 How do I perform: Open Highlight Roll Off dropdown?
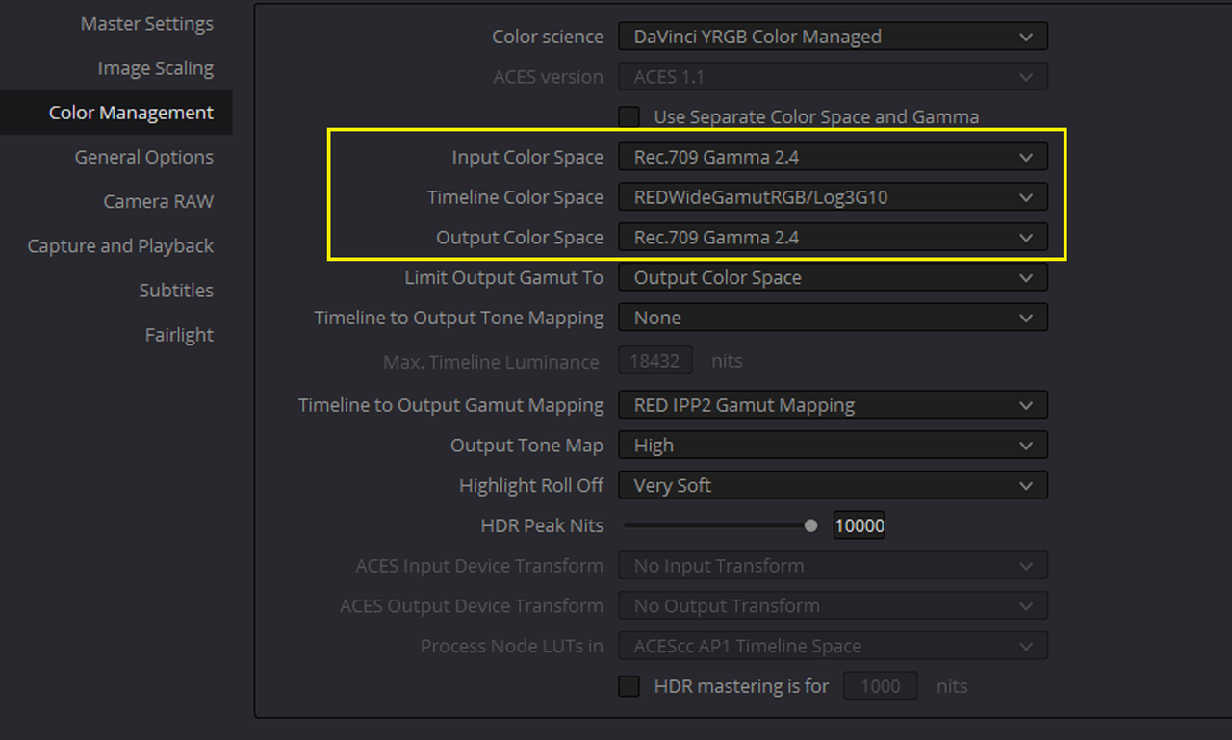833,485
